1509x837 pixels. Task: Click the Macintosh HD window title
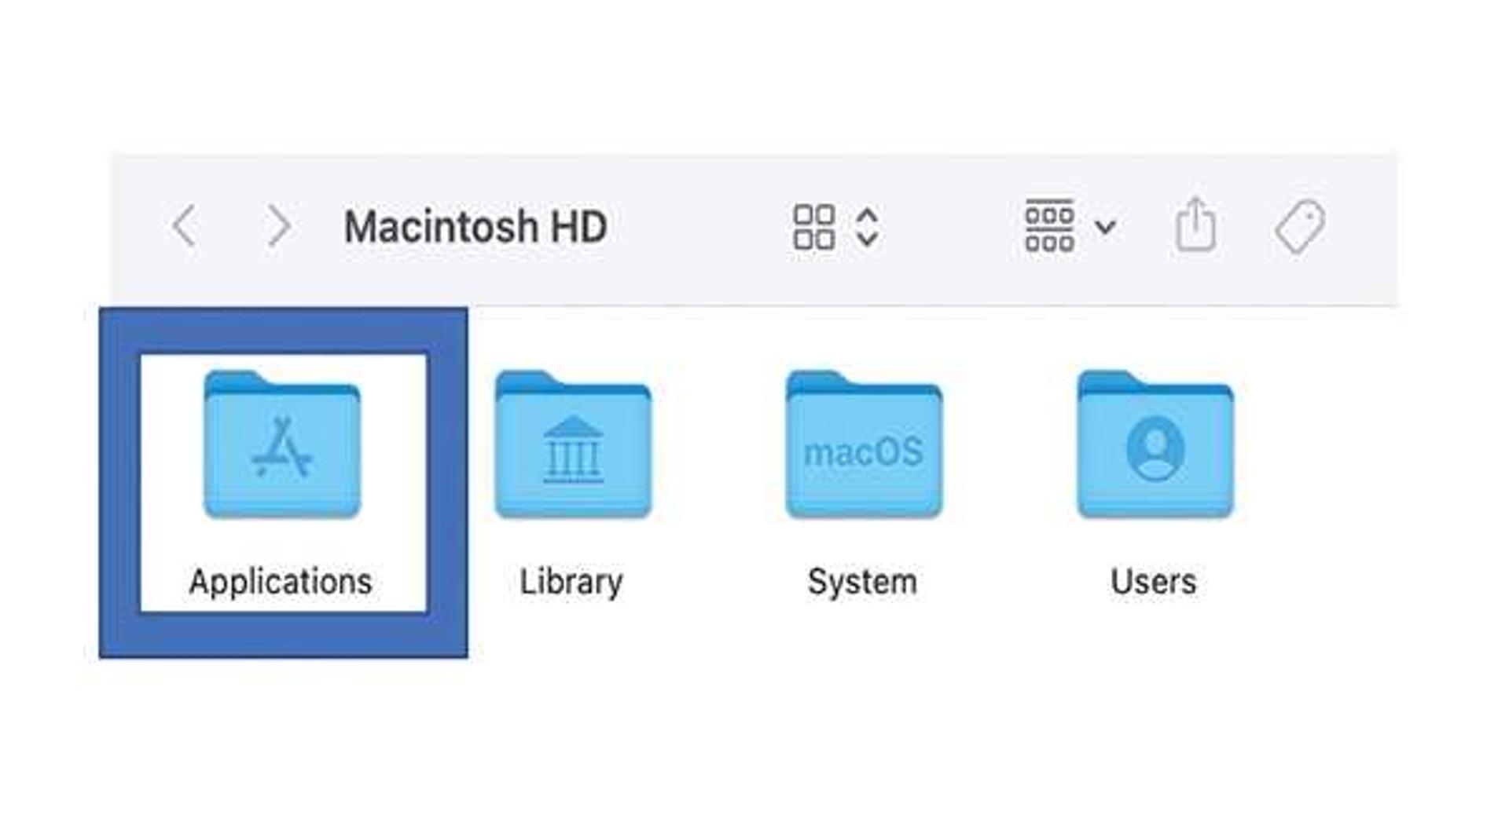coord(475,227)
